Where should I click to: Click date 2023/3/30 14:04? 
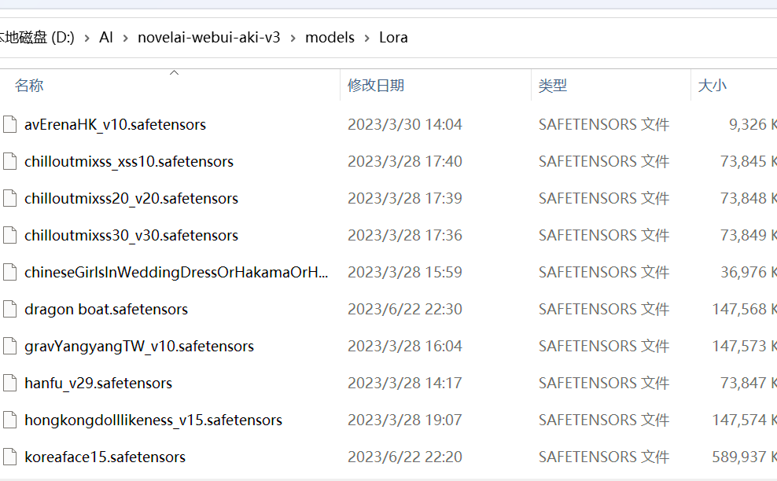(405, 124)
